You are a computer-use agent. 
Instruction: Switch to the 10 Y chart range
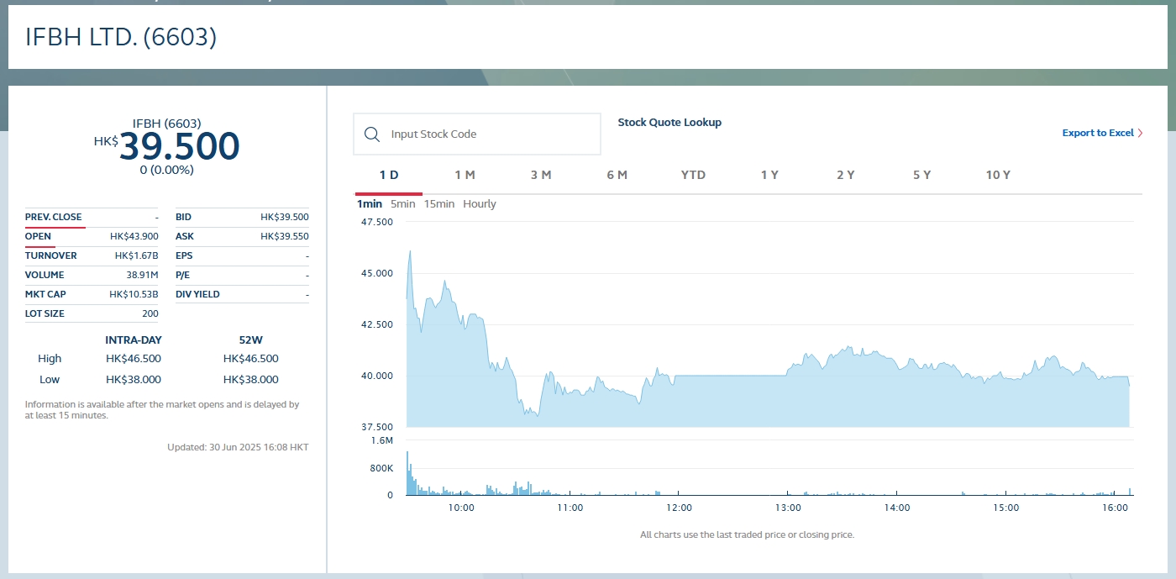pyautogui.click(x=998, y=175)
